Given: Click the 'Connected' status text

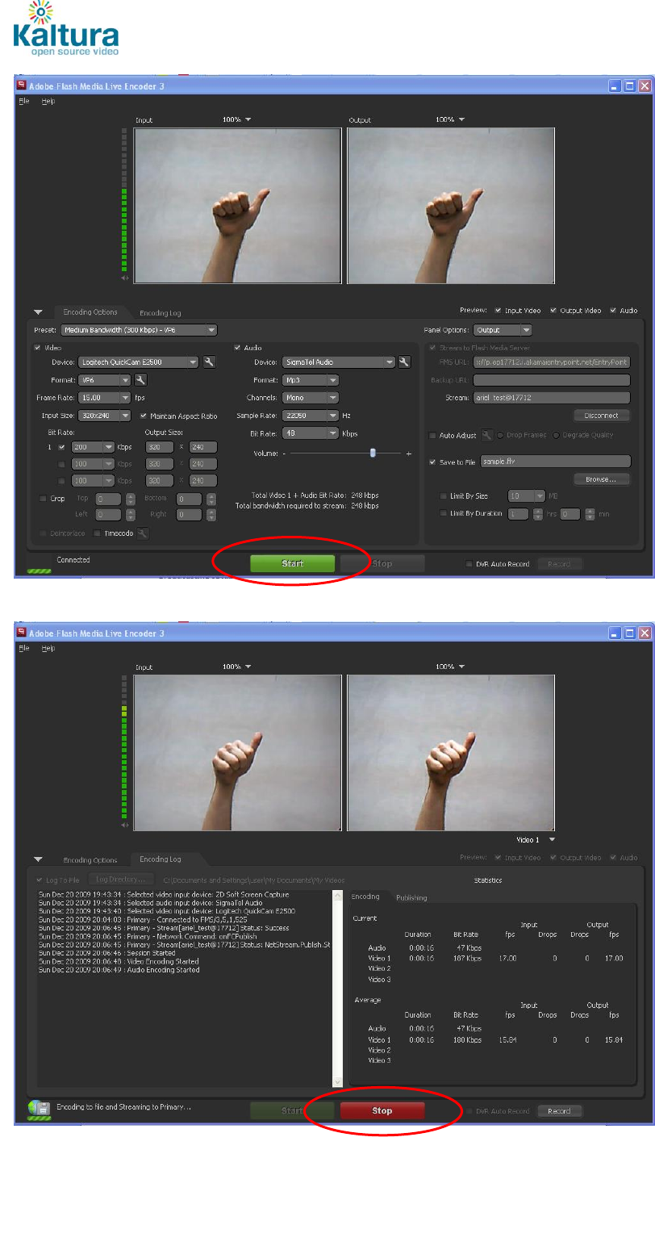Looking at the screenshot, I should coord(73,560).
